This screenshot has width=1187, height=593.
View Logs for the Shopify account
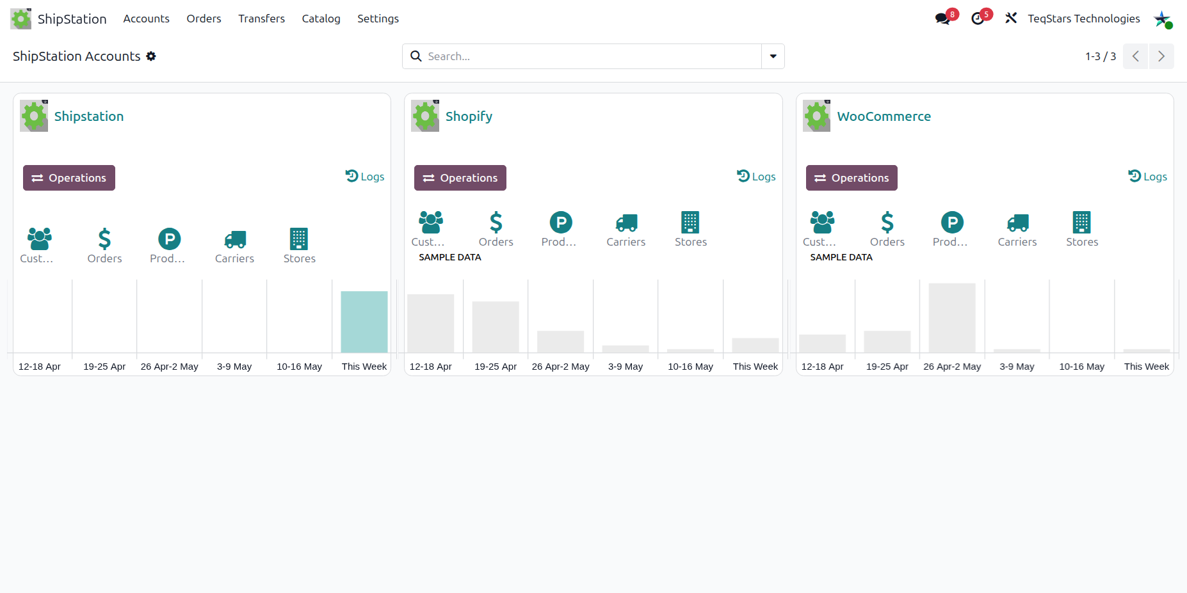[756, 177]
